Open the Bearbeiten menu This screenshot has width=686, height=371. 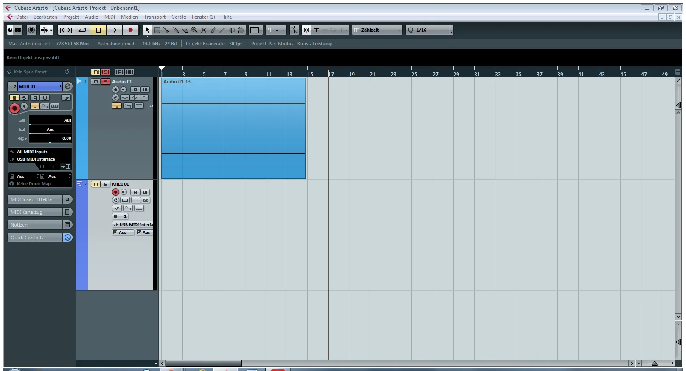pos(45,17)
